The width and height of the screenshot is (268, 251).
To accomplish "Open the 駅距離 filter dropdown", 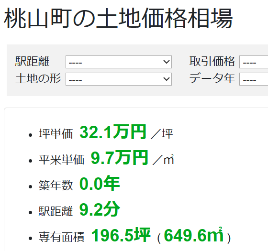I will 119,62.
